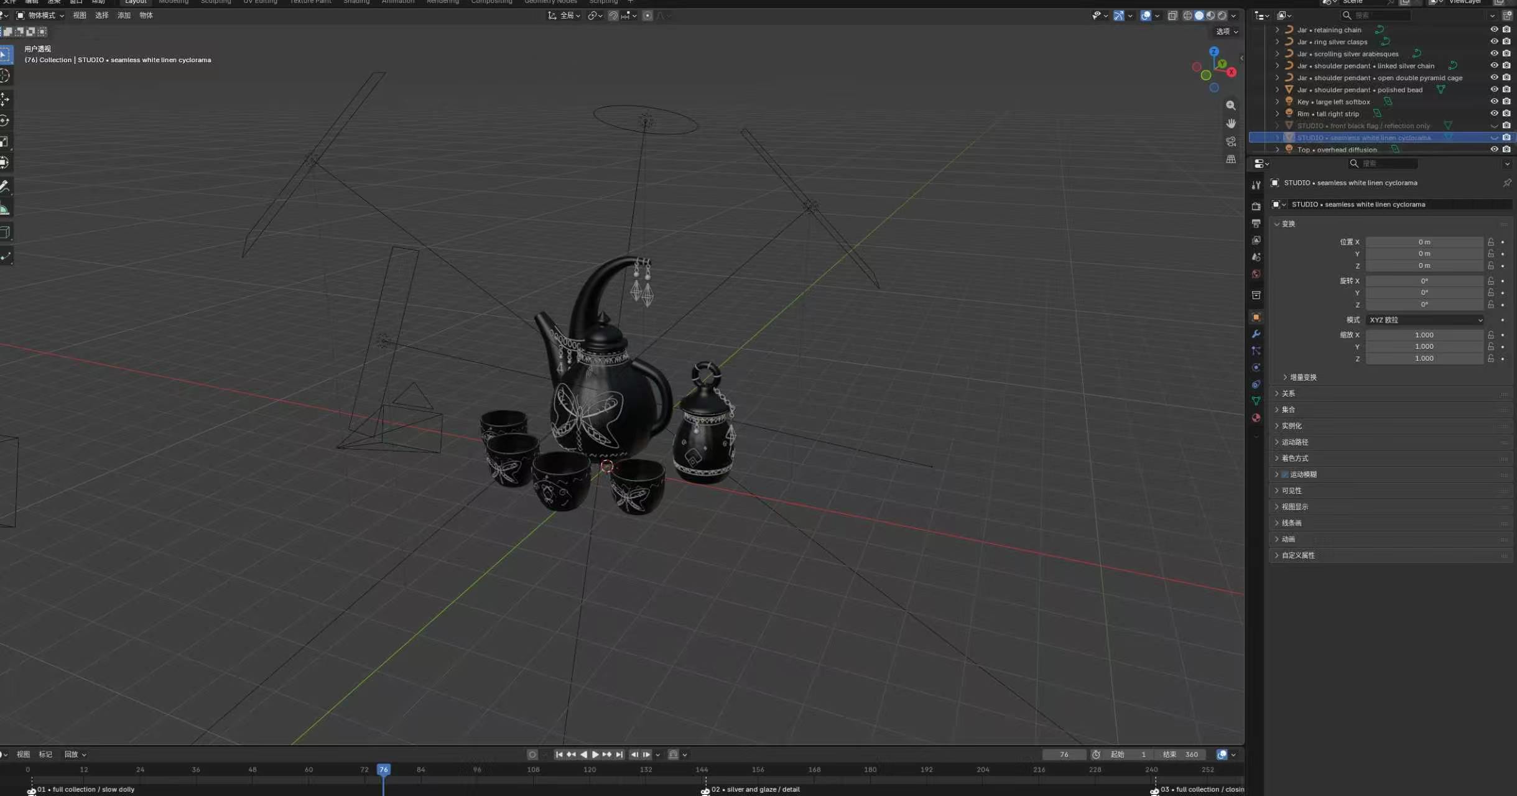Lock the position X property
Viewport: 1517px width, 796px height.
click(x=1491, y=242)
